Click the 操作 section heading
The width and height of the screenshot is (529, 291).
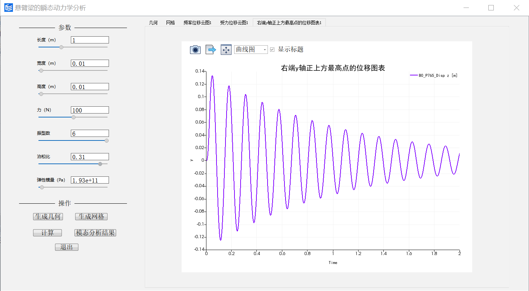pos(65,203)
